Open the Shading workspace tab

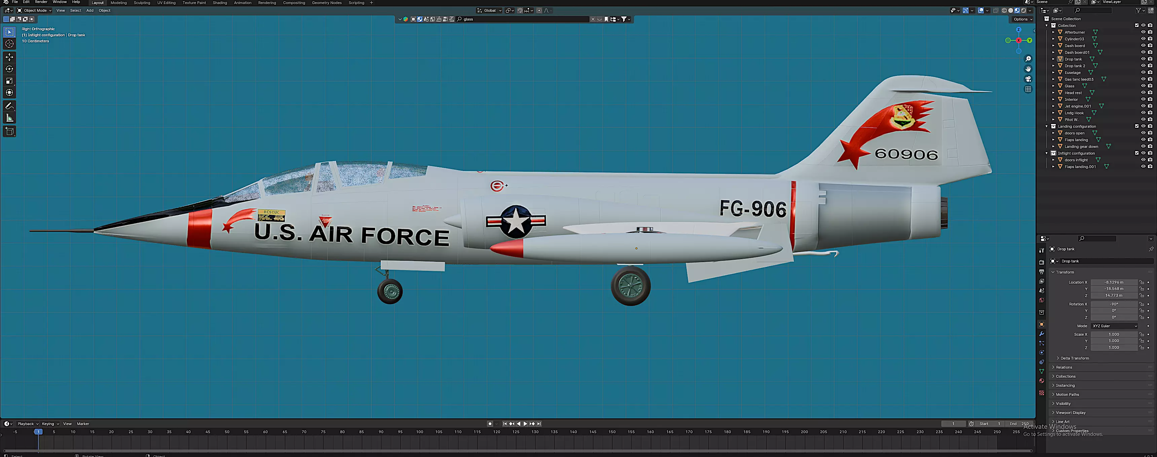pos(220,3)
